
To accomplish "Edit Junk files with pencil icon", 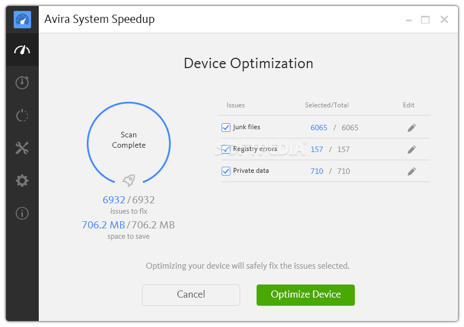I will [412, 128].
